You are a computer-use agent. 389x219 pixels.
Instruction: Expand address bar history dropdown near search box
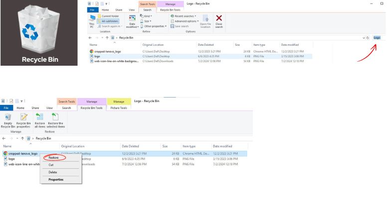[364, 38]
